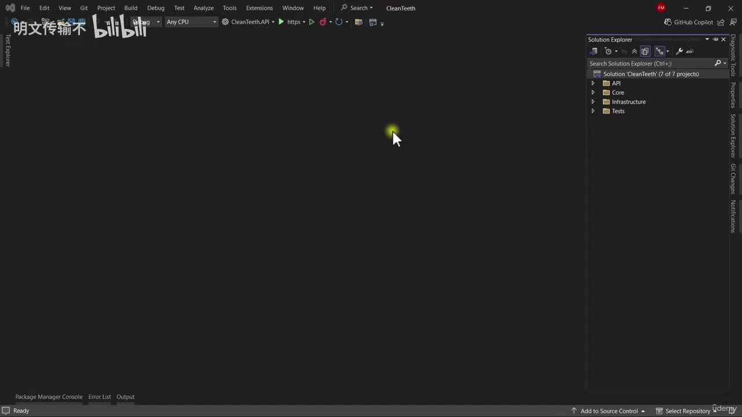Viewport: 742px width, 417px height.
Task: Open the Git menu
Action: [84, 8]
